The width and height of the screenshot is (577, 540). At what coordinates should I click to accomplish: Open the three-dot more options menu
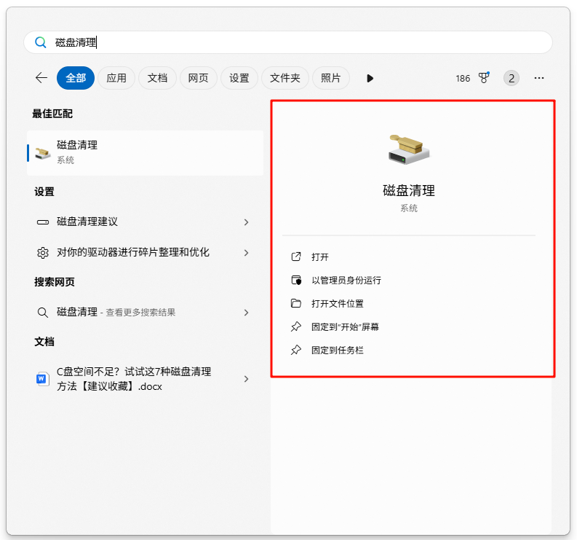tap(539, 78)
